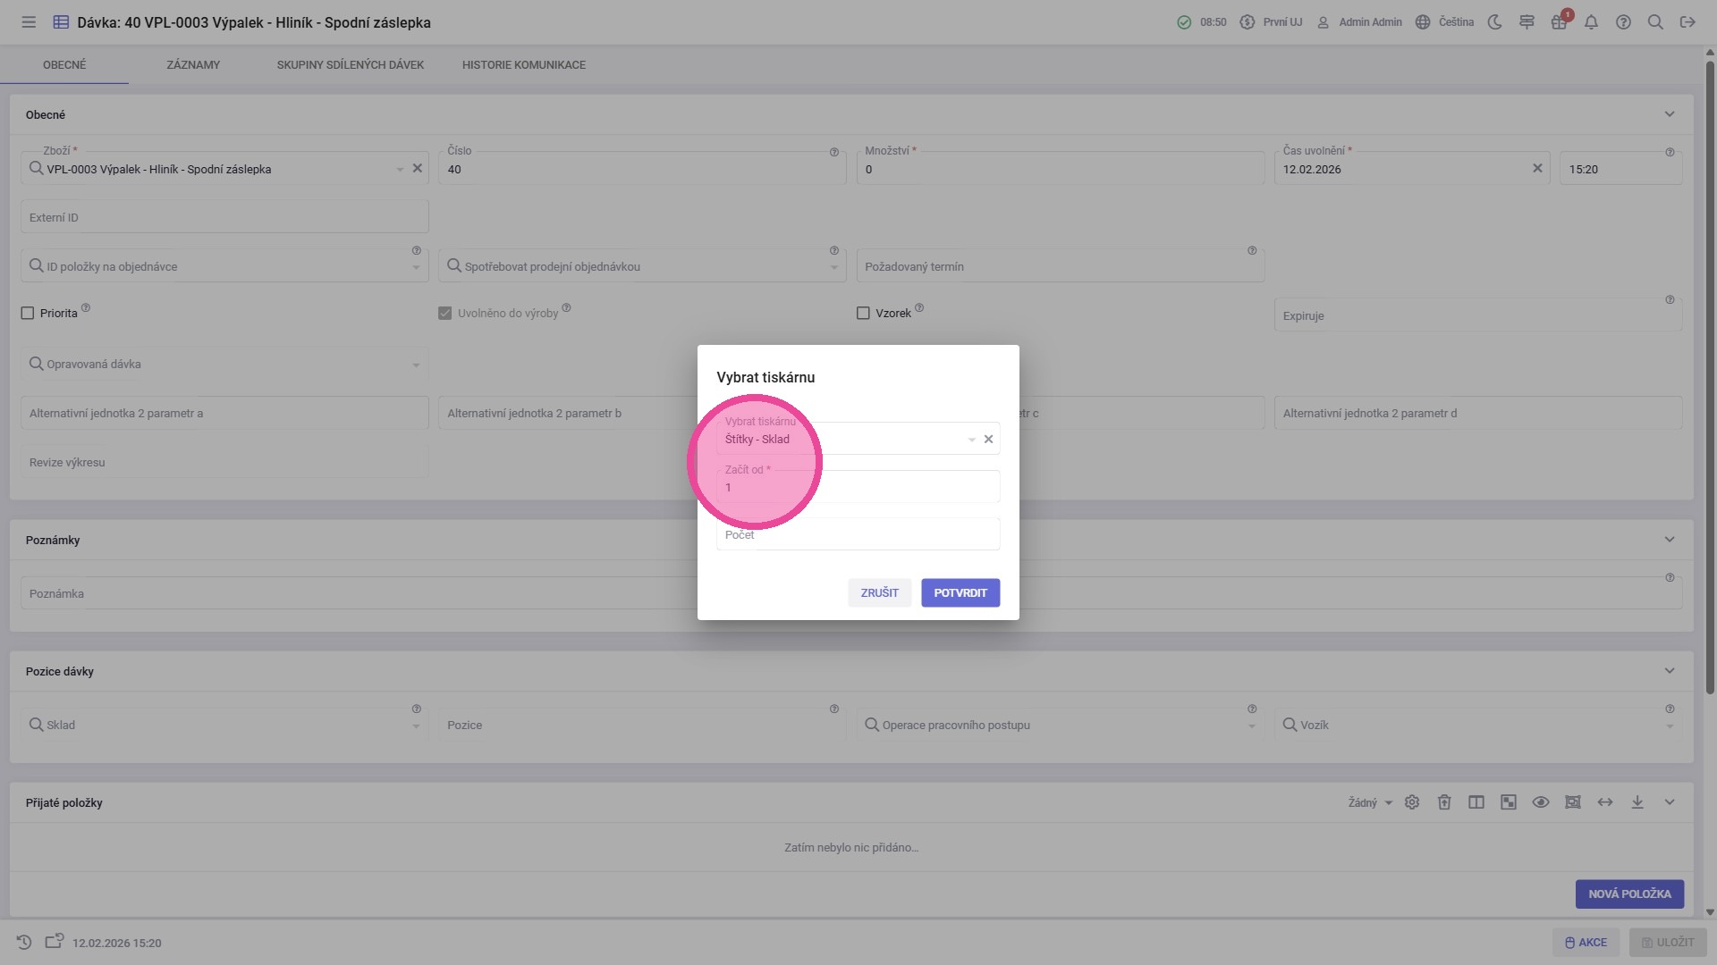Open the Vybrat tiskárnu dropdown arrow
Viewport: 1717px width, 965px height.
coord(971,440)
